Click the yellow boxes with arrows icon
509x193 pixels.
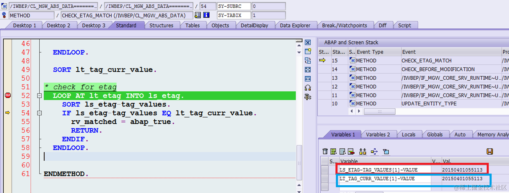[x=363, y=151]
